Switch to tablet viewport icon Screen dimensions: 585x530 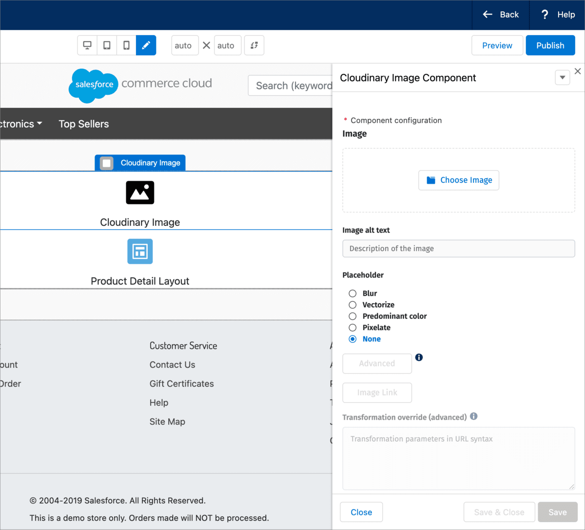pyautogui.click(x=107, y=45)
